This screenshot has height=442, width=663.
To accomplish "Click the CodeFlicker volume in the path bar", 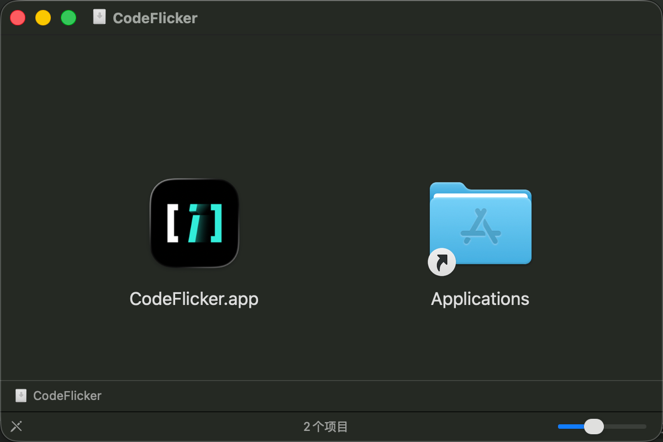I will (59, 396).
